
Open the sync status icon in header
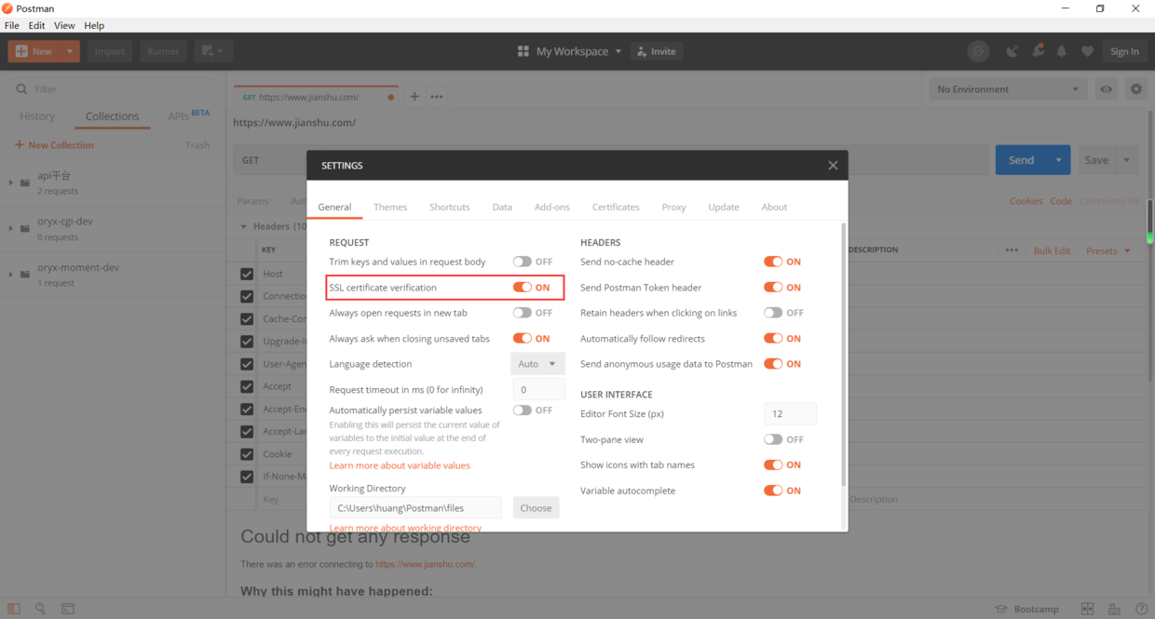tap(978, 51)
